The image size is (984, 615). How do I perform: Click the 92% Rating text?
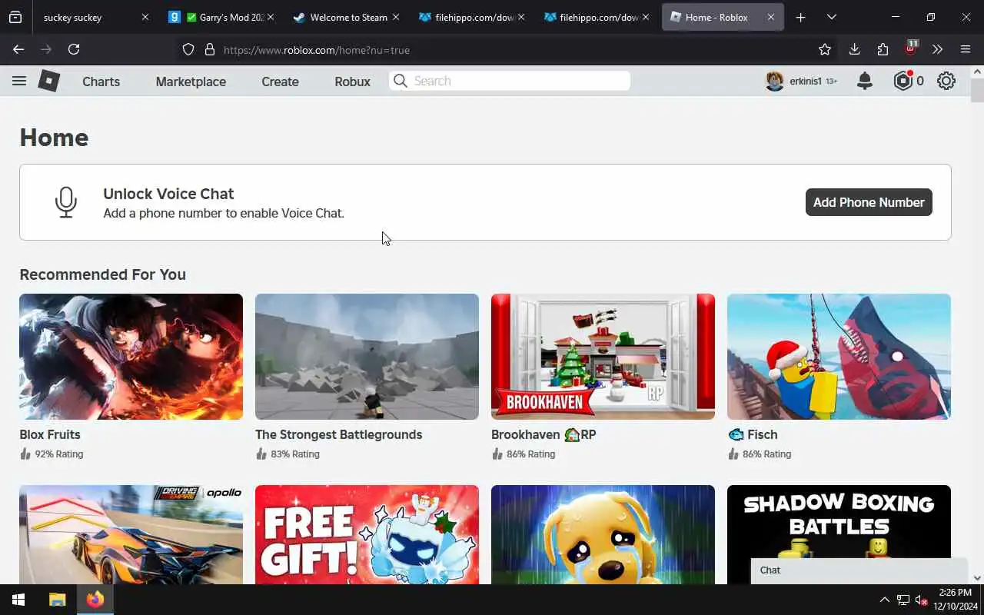tap(58, 454)
